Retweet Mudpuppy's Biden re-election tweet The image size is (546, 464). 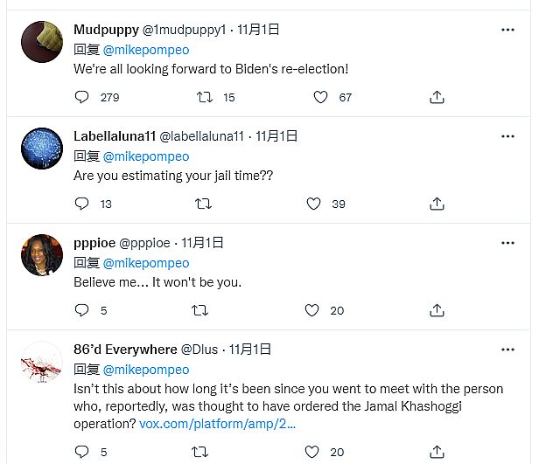tap(205, 97)
